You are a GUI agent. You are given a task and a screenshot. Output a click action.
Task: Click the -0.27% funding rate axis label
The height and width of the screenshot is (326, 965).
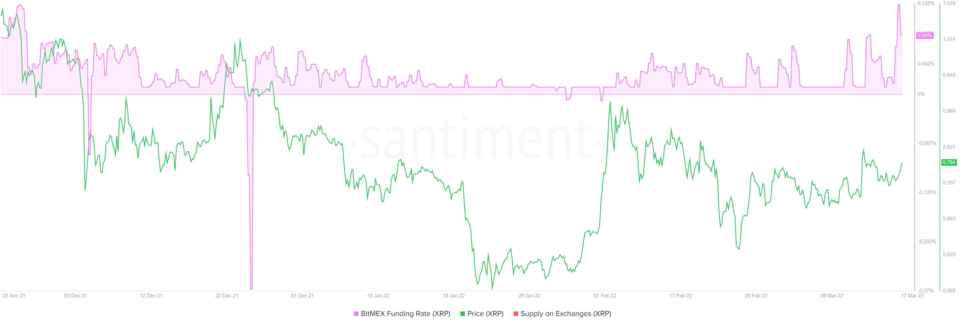click(x=926, y=290)
